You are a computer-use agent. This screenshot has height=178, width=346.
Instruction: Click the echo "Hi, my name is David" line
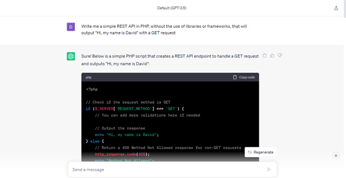pyautogui.click(x=127, y=135)
